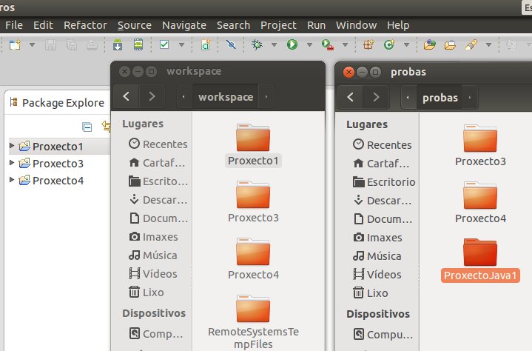532x351 pixels.
Task: Open Recentes in workspace window sidebar
Action: tap(158, 144)
